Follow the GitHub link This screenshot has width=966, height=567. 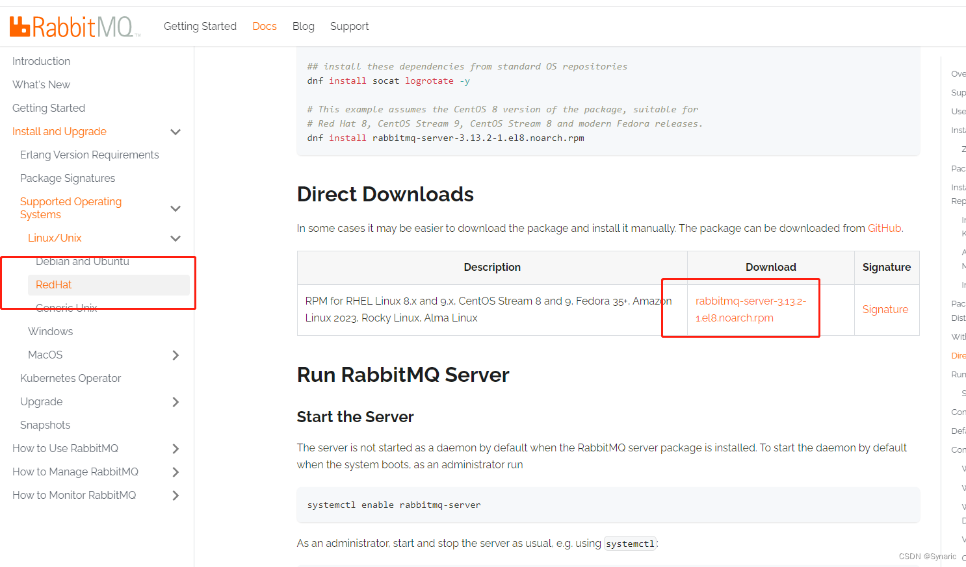pyautogui.click(x=884, y=228)
